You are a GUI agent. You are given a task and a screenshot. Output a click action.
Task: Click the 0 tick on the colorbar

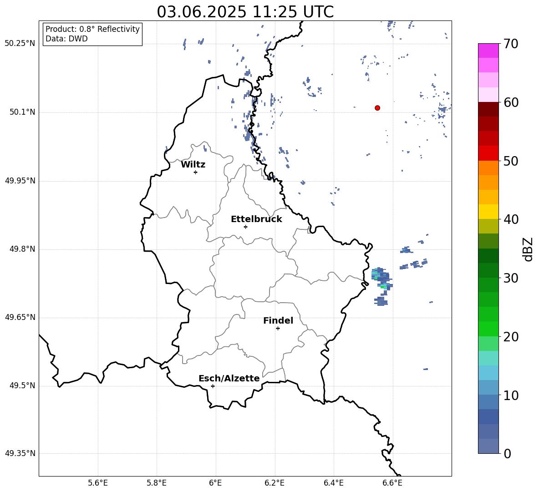(x=508, y=454)
